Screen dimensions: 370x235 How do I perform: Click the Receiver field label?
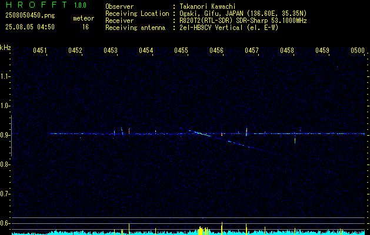[x=119, y=21]
